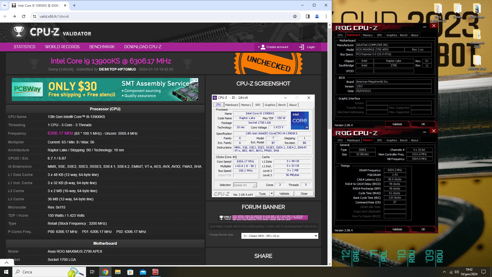The image size is (492, 277).
Task: Open BENCHMARK page
Action: coord(102,47)
